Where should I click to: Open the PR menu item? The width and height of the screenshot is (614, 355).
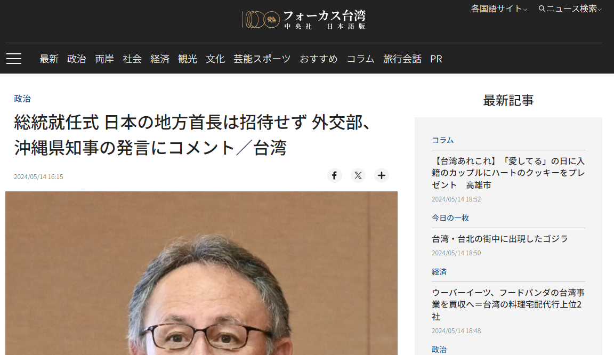[x=436, y=59]
